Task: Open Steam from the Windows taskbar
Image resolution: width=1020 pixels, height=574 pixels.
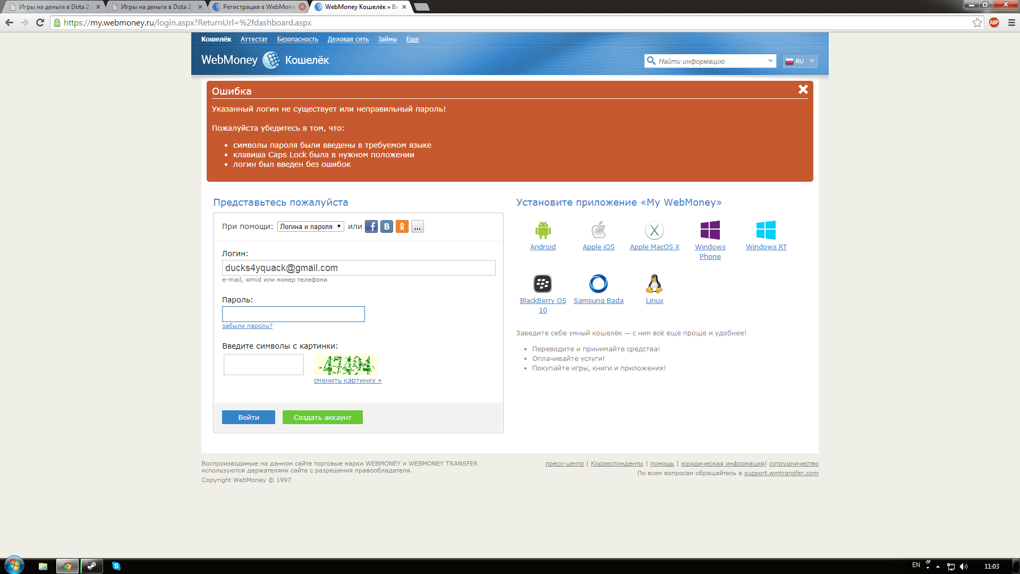Action: coord(91,566)
